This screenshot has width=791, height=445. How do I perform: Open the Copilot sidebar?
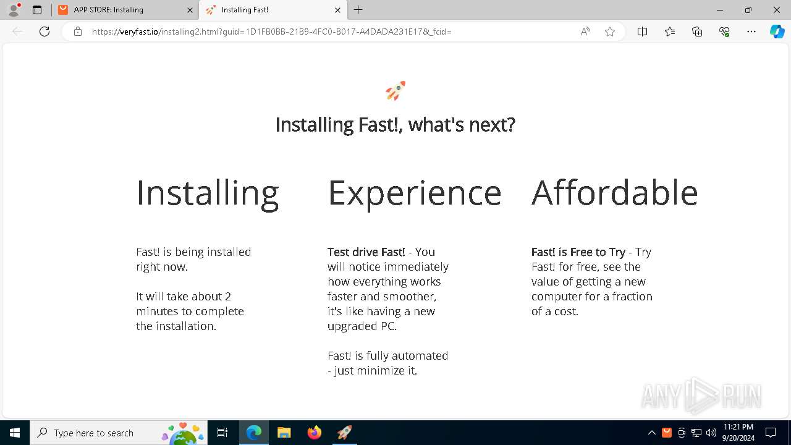[x=777, y=32]
